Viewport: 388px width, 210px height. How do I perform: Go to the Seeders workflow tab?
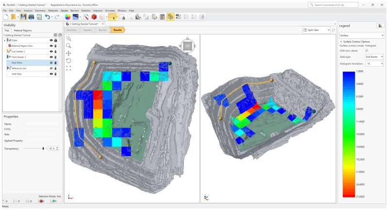point(87,30)
